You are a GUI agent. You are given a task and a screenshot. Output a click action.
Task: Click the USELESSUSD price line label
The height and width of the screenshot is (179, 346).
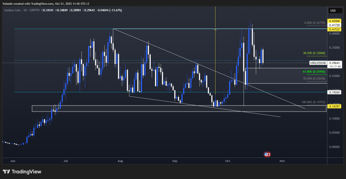[318, 63]
